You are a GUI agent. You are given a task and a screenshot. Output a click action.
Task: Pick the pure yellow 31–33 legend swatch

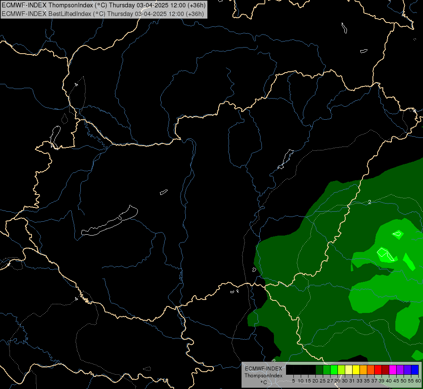point(356,370)
